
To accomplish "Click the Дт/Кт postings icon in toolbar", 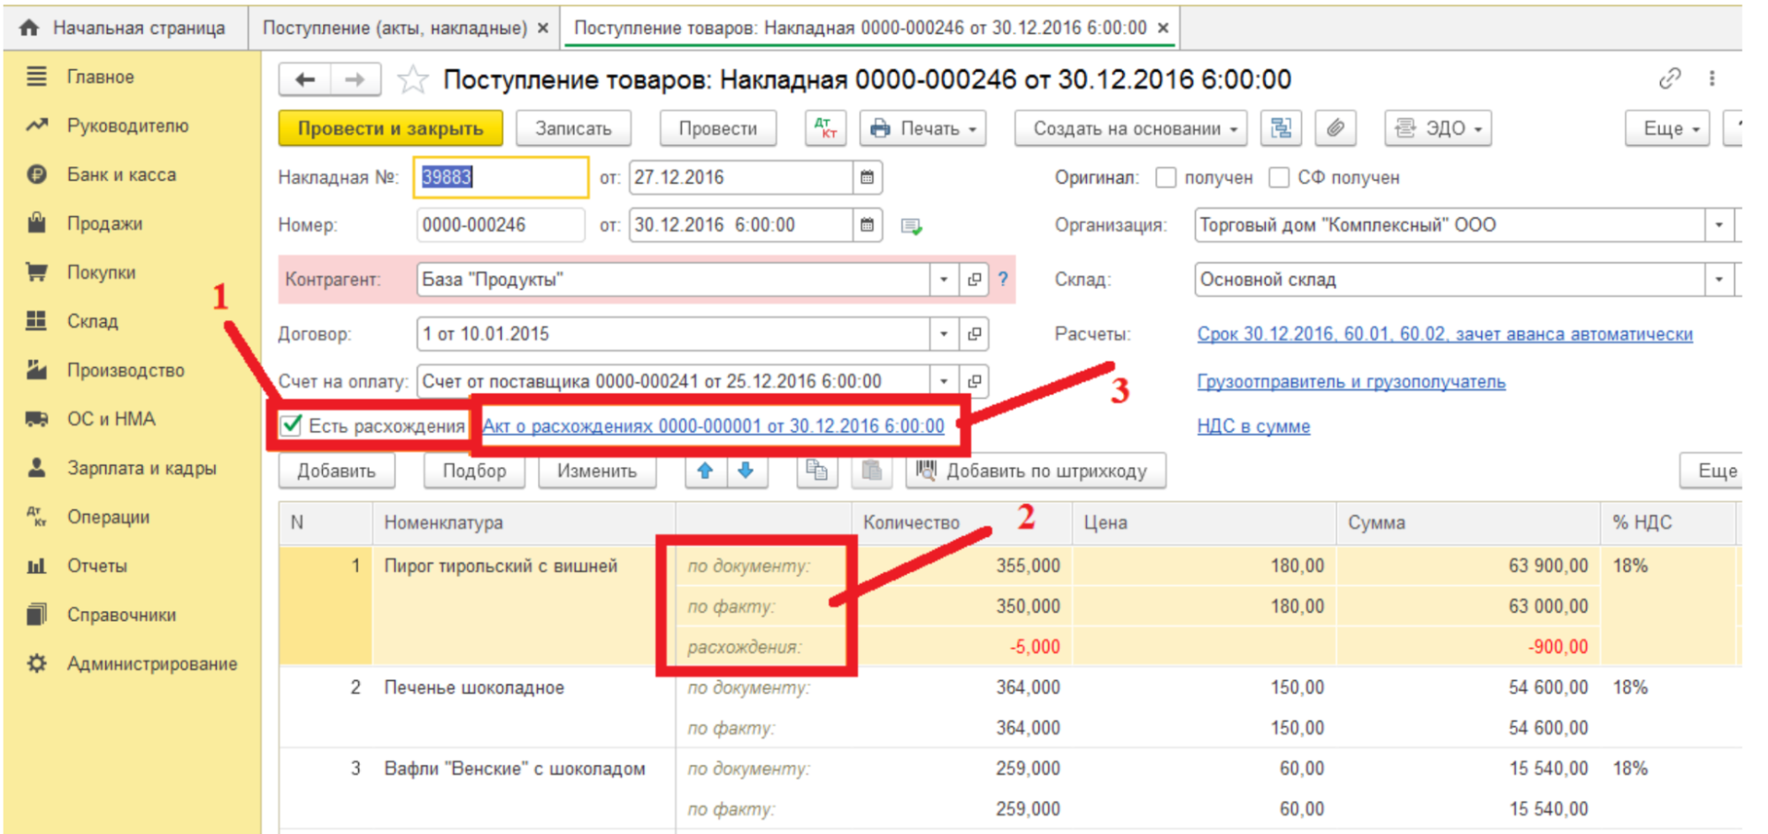I will click(x=825, y=129).
